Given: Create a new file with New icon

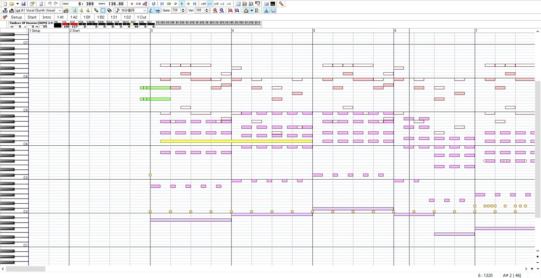Looking at the screenshot, I should pyautogui.click(x=5, y=4).
